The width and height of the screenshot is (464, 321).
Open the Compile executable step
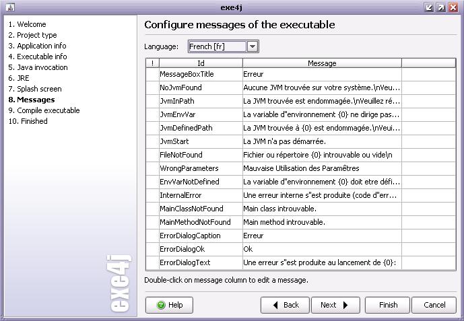point(44,110)
